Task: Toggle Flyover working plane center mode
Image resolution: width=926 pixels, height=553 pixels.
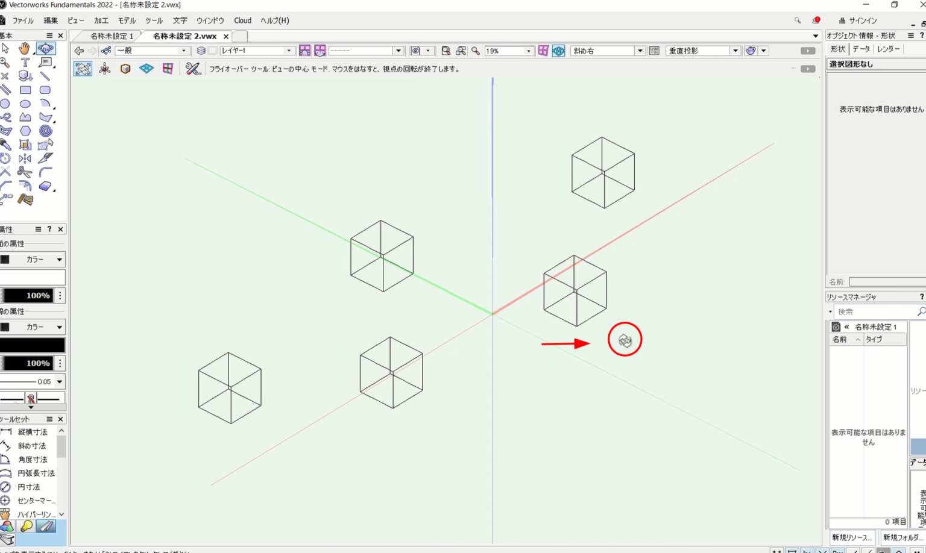Action: tap(146, 69)
